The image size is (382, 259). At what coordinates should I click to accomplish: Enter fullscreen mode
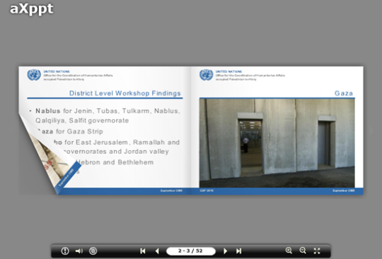317,251
